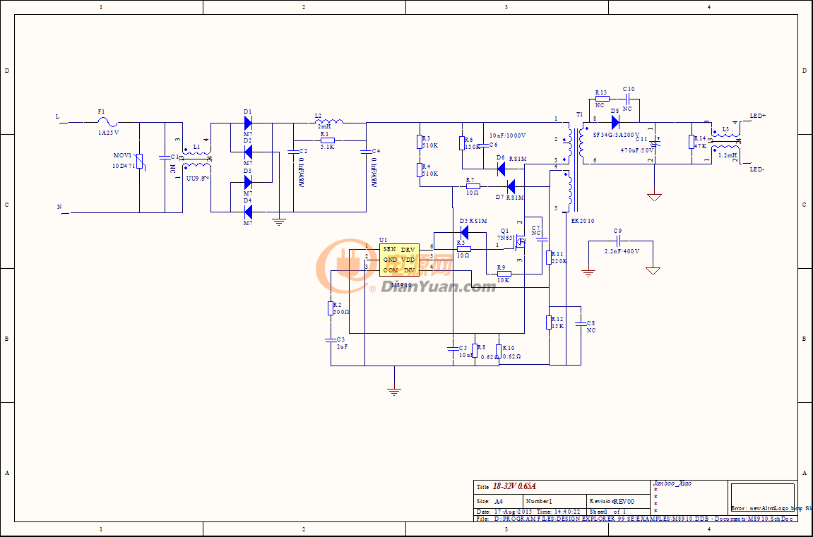The height and width of the screenshot is (537, 813).
Task: Select bridge diode D2
Action: pos(248,152)
